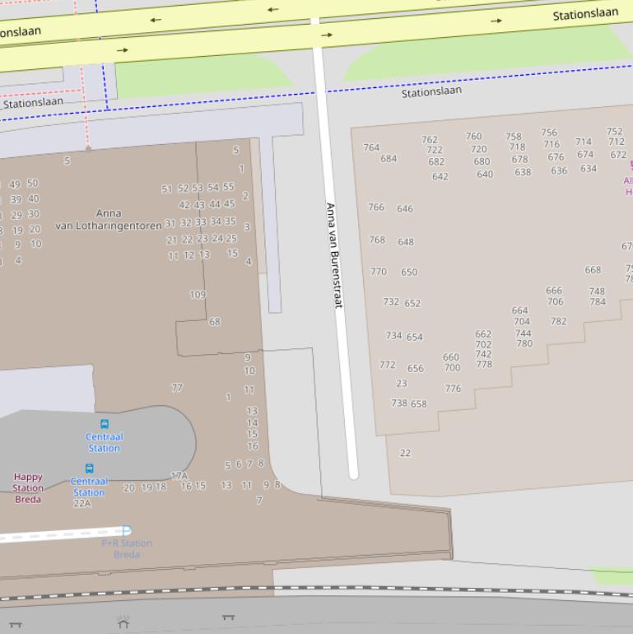Screen dimensions: 633x634
Task: Select address label 17A
Action: pos(179,476)
